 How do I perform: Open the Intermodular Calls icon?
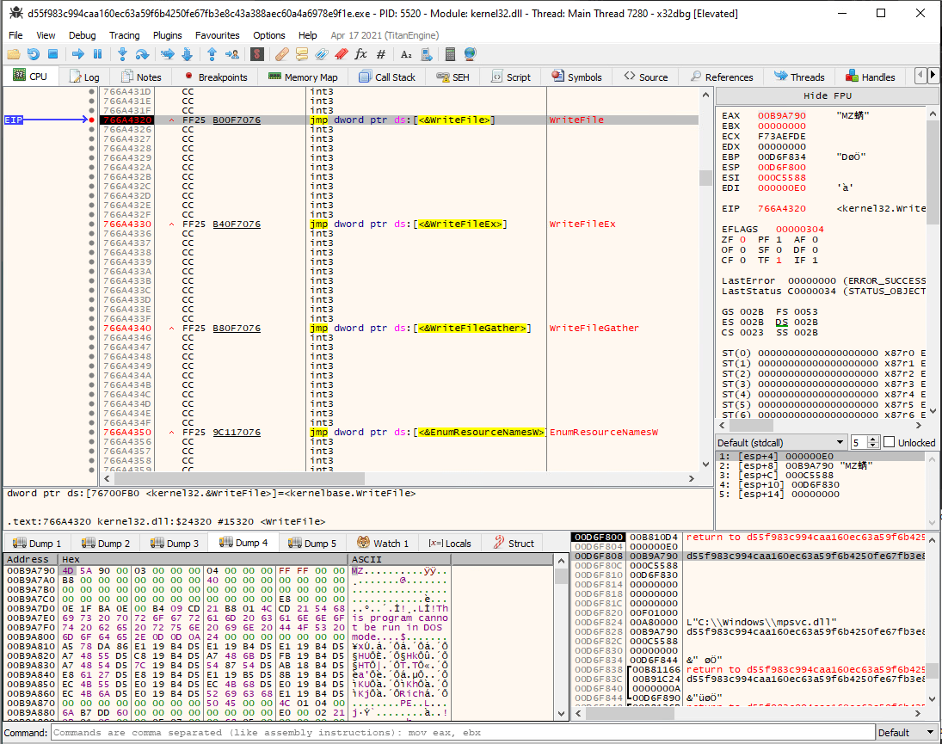[427, 55]
